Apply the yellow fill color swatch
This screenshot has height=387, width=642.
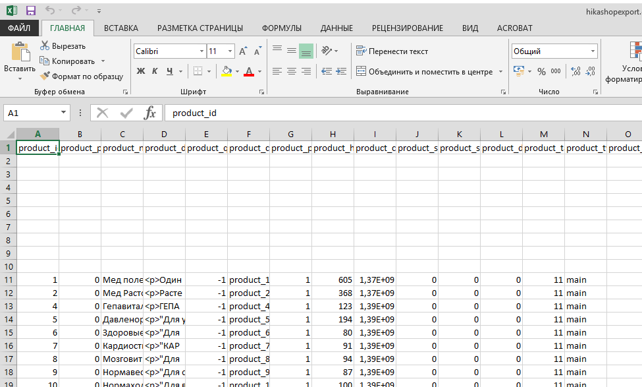(x=227, y=71)
